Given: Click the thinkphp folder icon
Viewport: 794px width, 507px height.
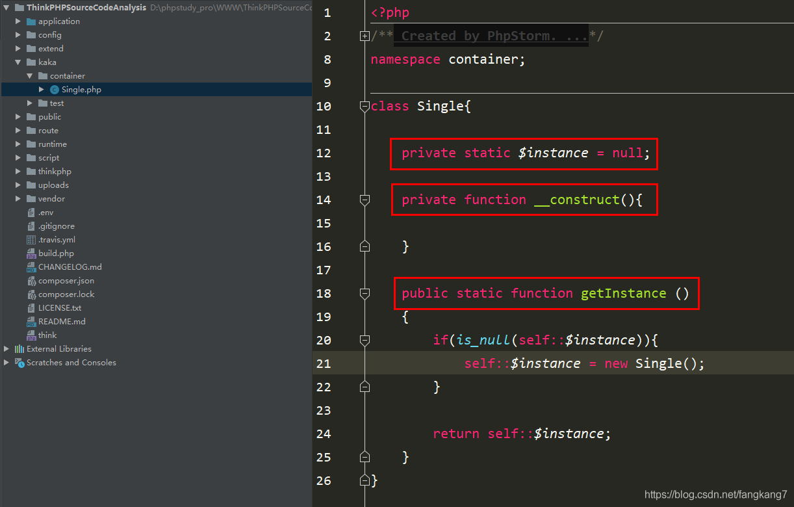Looking at the screenshot, I should point(31,172).
